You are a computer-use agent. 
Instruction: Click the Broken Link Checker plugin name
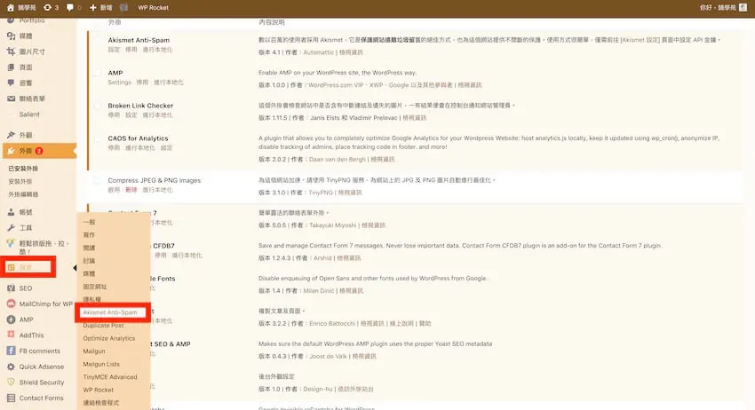click(x=140, y=106)
